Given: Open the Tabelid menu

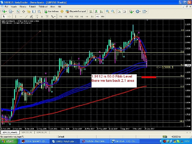Looking at the screenshot, I should pyautogui.click(x=32, y=7).
